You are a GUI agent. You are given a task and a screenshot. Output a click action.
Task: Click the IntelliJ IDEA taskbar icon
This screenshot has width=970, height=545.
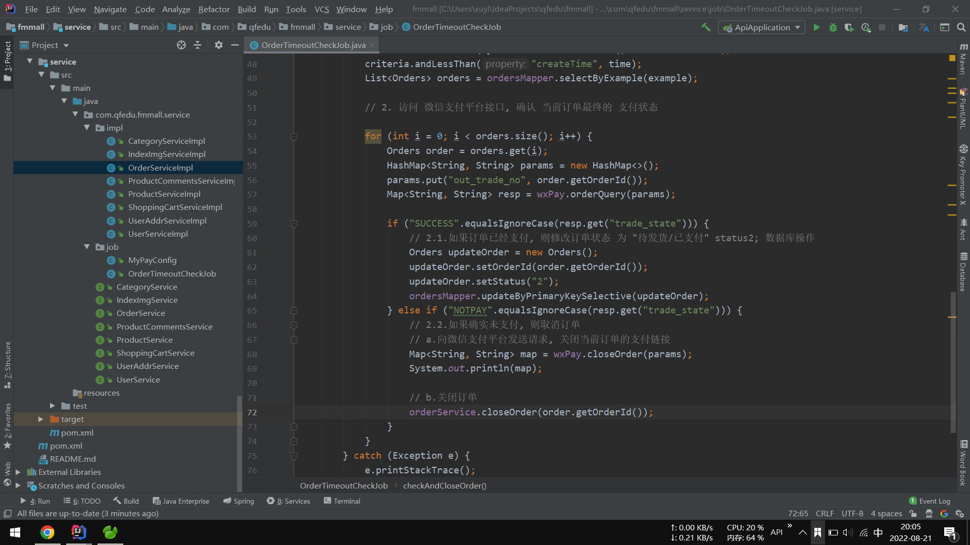(78, 532)
